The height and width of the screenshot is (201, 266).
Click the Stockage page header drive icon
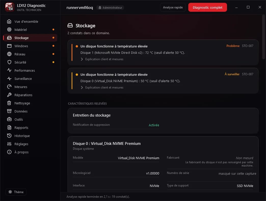pyautogui.click(x=70, y=26)
